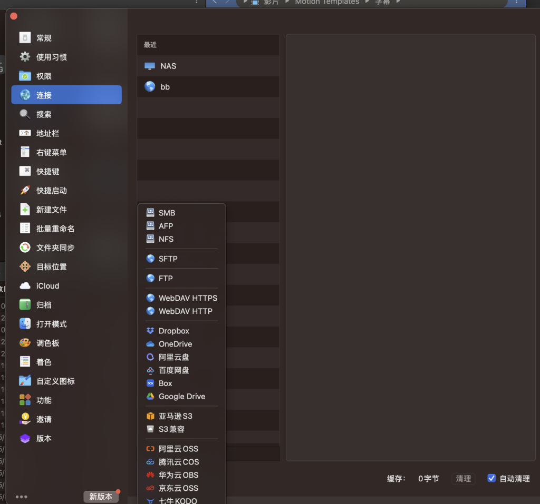The width and height of the screenshot is (540, 504).
Task: Click the Google Drive icon
Action: point(150,397)
